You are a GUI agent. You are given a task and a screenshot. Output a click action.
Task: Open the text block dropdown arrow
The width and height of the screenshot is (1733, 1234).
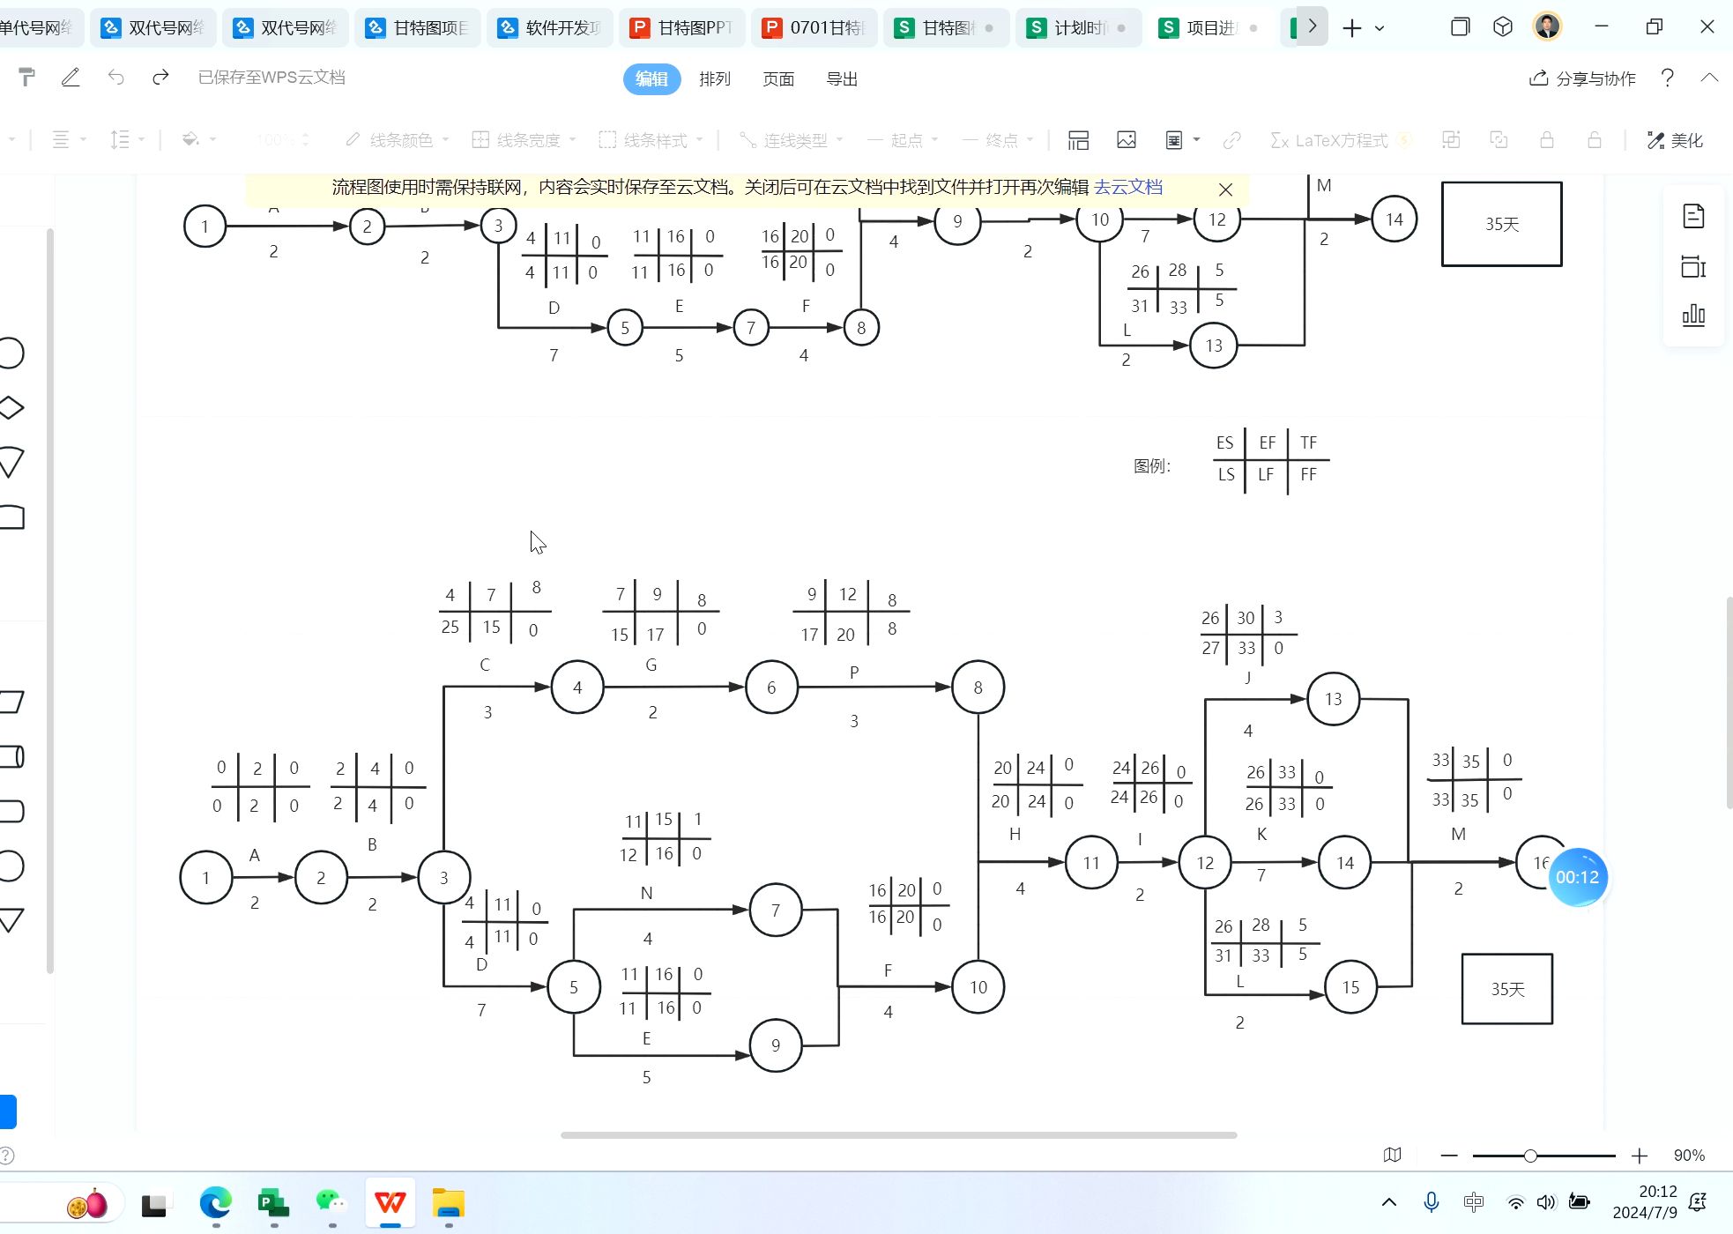[x=1196, y=140]
